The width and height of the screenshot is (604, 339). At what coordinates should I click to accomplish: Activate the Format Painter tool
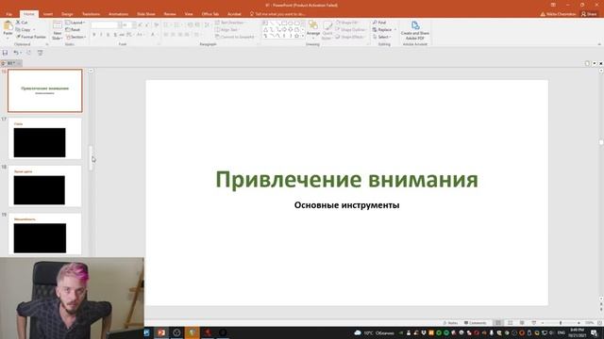[x=31, y=37]
